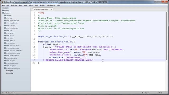Click the FOLDERS sidebar heading
This screenshot has height=95, width=169.
click(x=5, y=8)
